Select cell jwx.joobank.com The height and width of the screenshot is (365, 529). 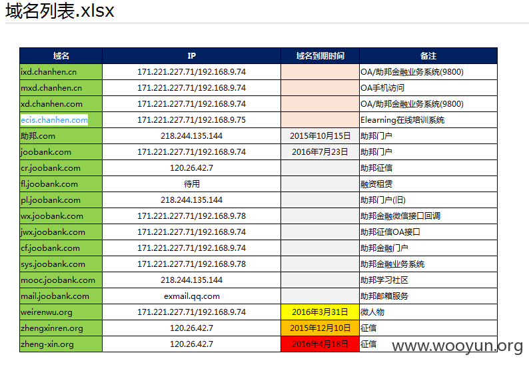coord(61,232)
